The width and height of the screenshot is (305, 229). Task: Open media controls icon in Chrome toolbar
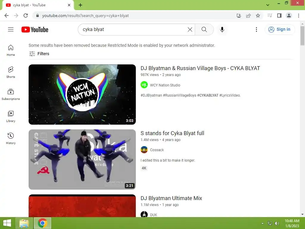tap(270, 16)
